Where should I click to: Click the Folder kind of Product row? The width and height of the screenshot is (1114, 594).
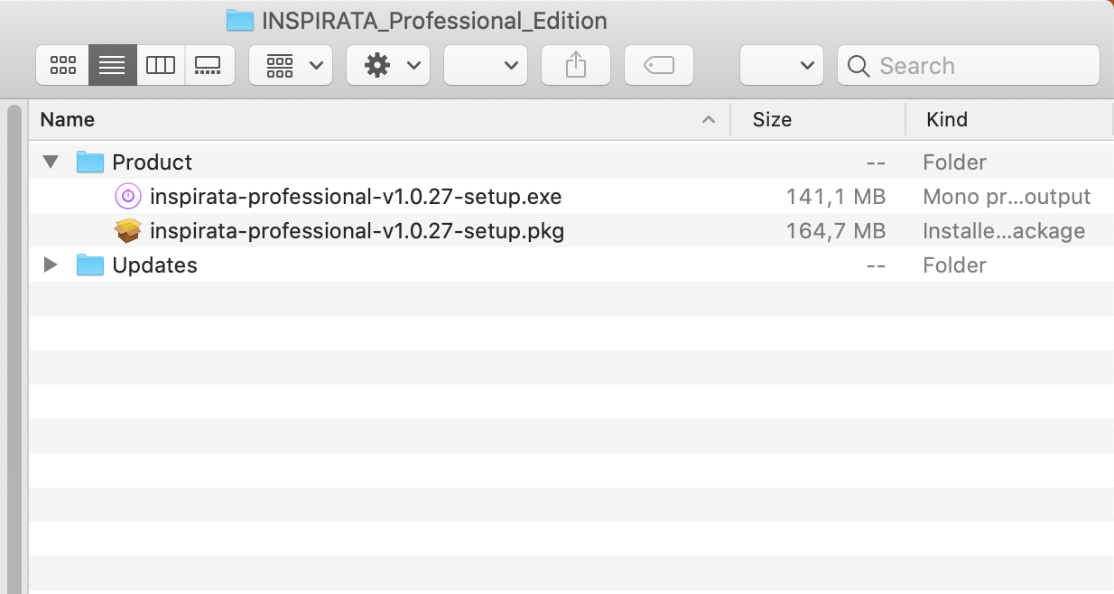[x=954, y=162]
